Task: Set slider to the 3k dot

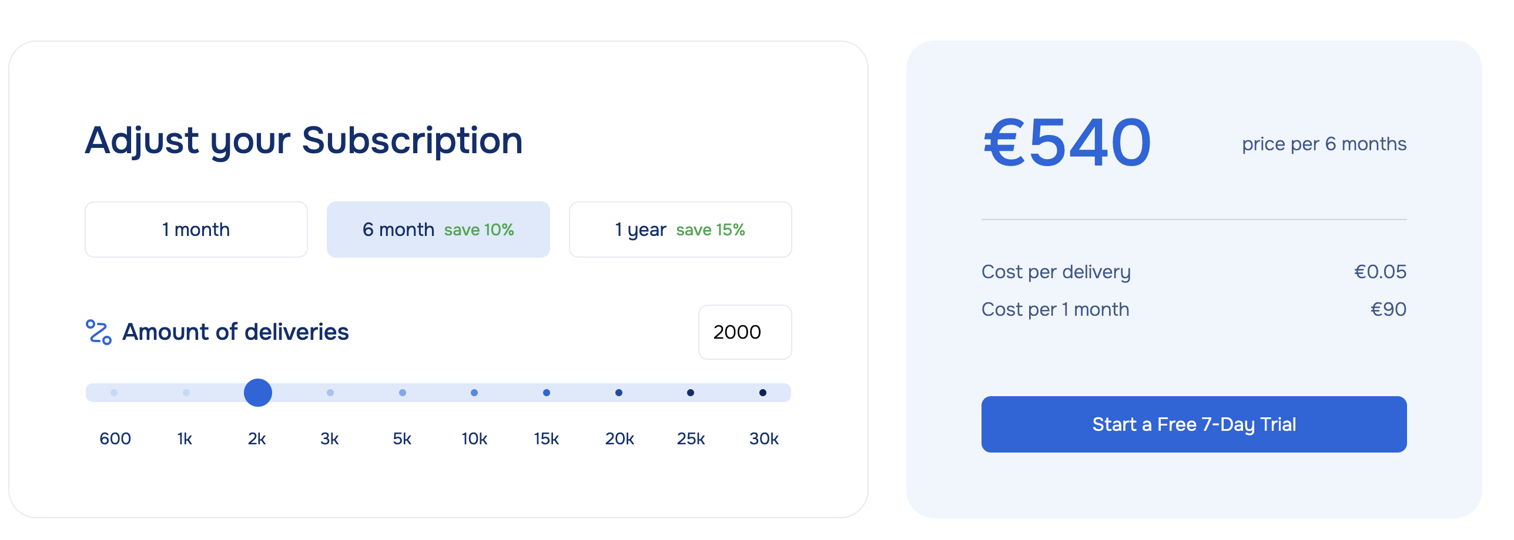Action: pos(330,393)
